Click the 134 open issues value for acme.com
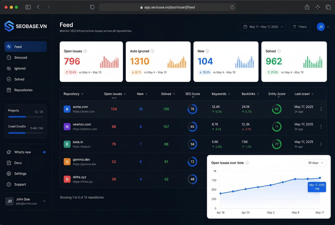The image size is (335, 225). 114,109
